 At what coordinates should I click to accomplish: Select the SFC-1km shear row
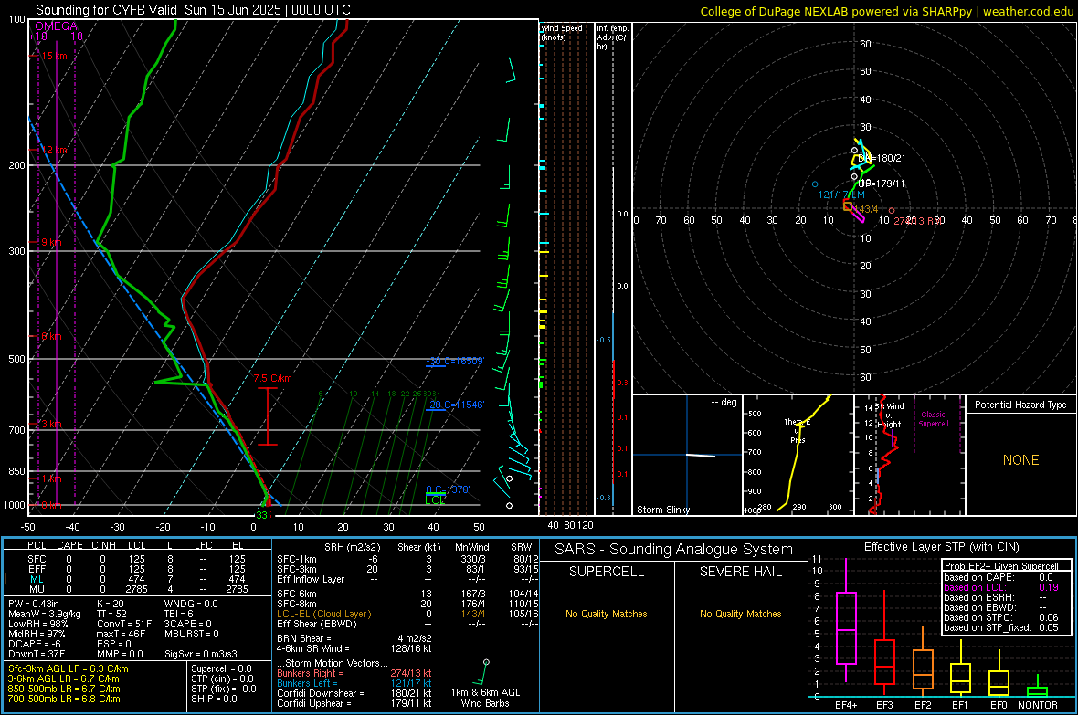coord(407,559)
